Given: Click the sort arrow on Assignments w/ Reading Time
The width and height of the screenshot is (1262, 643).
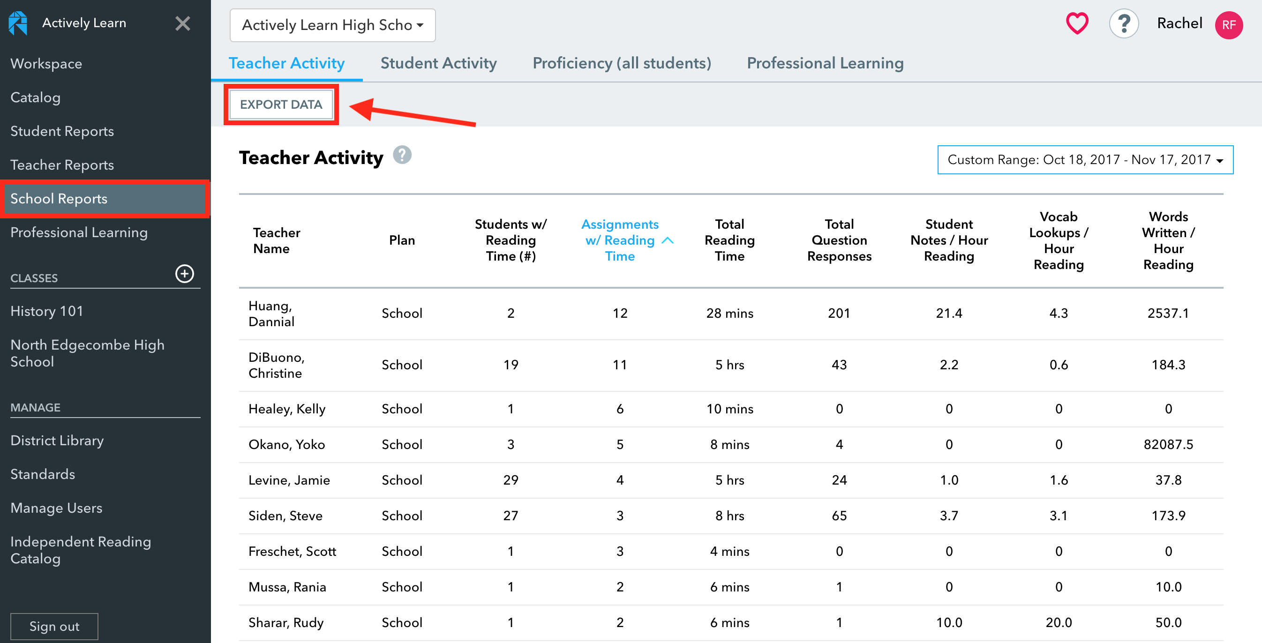Looking at the screenshot, I should (667, 240).
